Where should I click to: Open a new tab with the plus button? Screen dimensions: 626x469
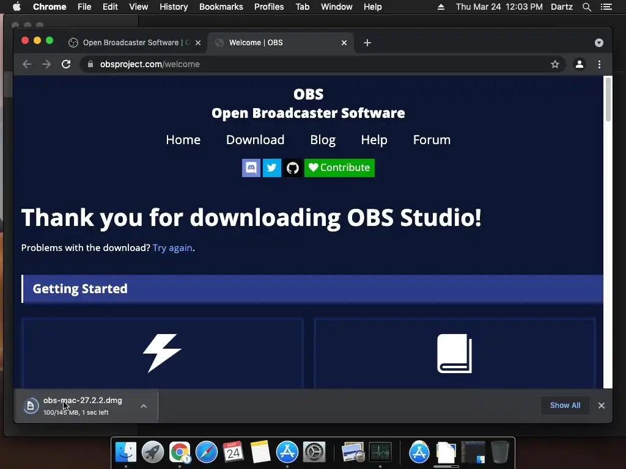click(367, 43)
